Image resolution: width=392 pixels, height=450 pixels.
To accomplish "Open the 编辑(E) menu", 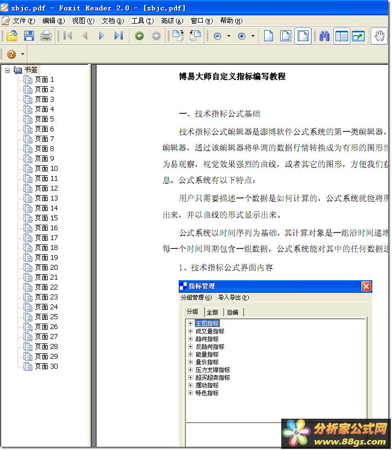I will click(54, 21).
